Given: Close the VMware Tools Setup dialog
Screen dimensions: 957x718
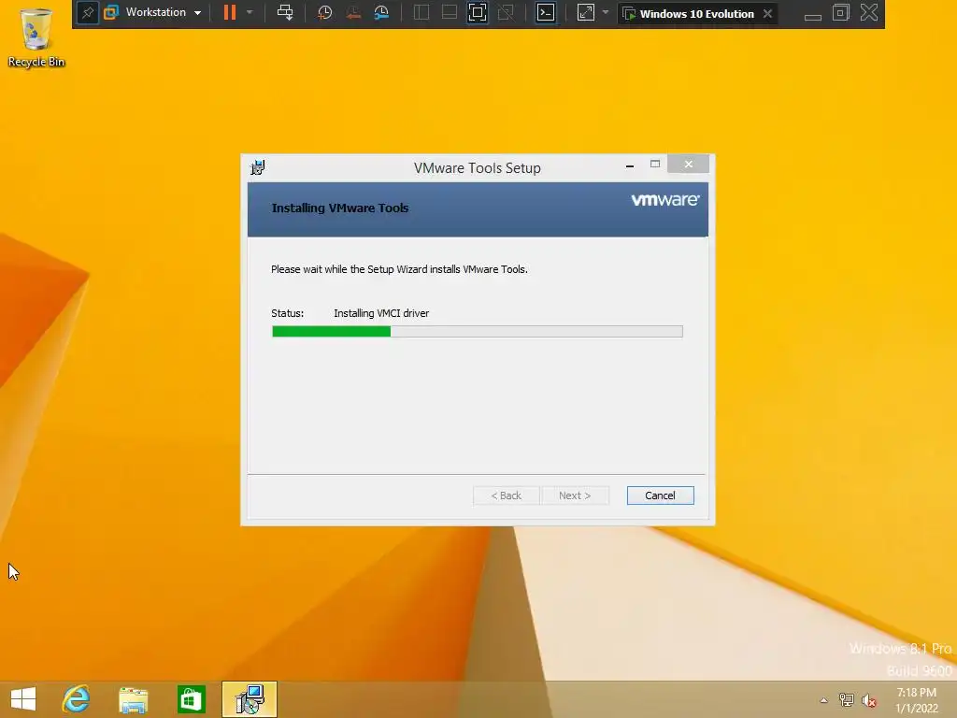Looking at the screenshot, I should 689,165.
